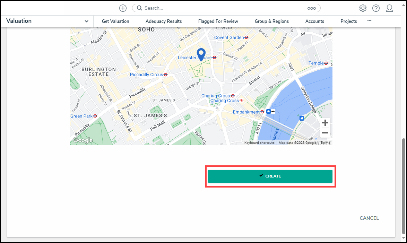
Task: Click the Piccadilly Circus station label
Action: tap(146, 75)
